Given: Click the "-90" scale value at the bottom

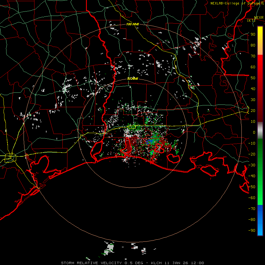Looking at the screenshot, I should [252, 231].
